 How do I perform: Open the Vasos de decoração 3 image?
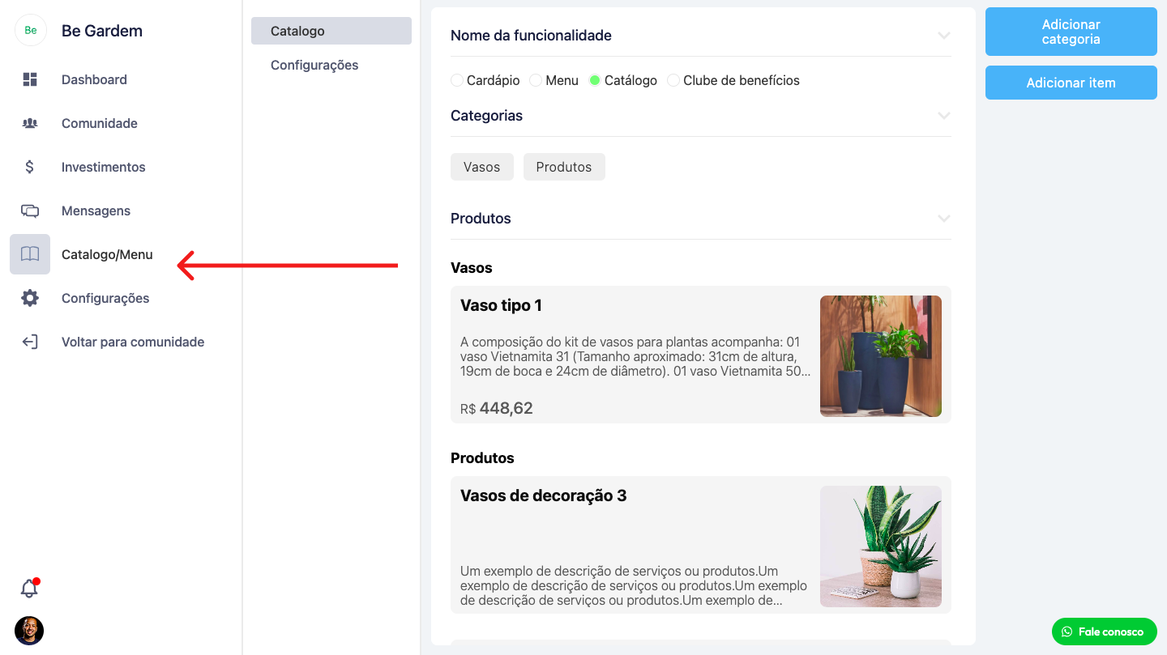point(881,547)
